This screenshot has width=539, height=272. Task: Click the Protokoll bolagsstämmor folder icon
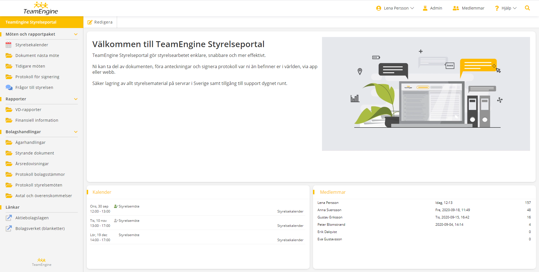point(9,174)
